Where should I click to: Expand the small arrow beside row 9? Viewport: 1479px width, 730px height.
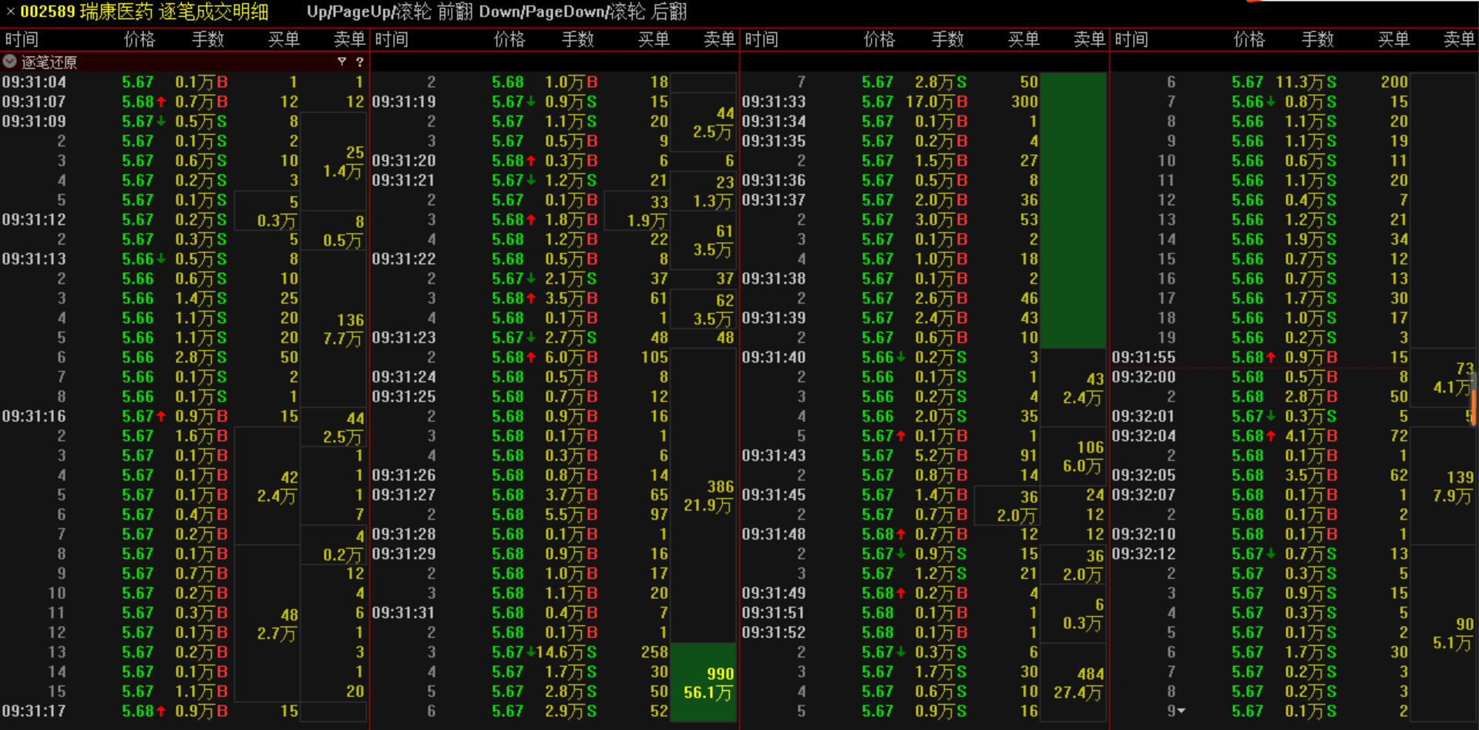point(1181,711)
